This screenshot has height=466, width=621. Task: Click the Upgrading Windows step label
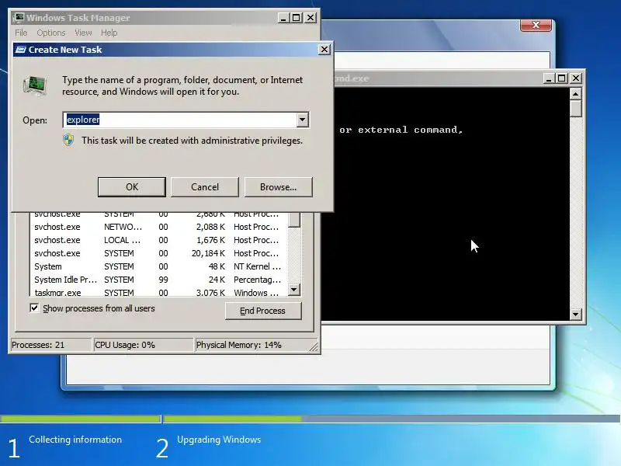tap(219, 440)
